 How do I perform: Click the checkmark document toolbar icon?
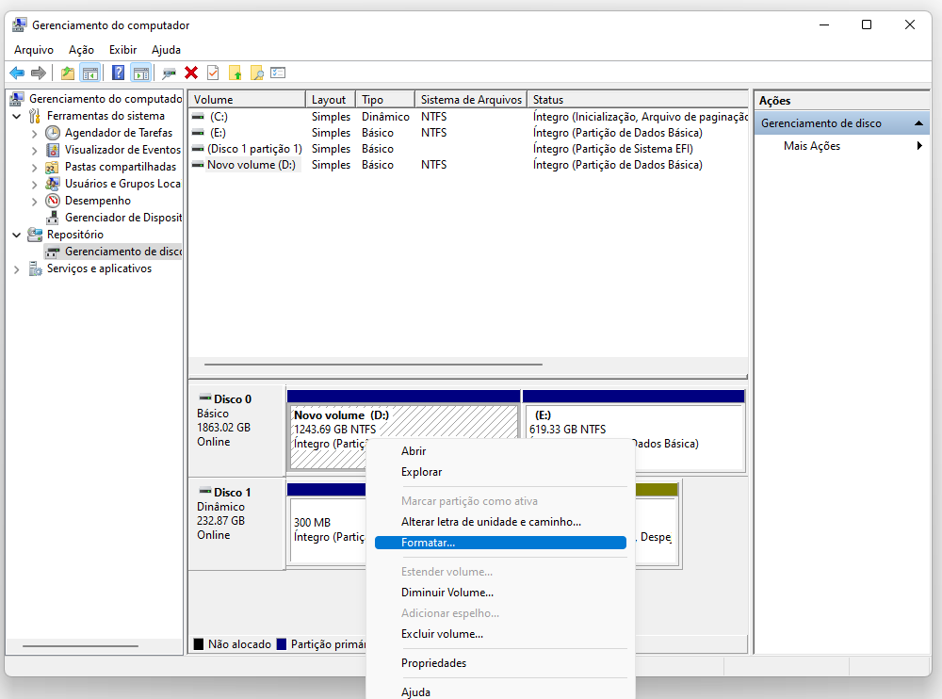[213, 73]
